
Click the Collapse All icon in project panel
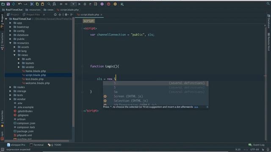pyautogui.click(x=60, y=15)
